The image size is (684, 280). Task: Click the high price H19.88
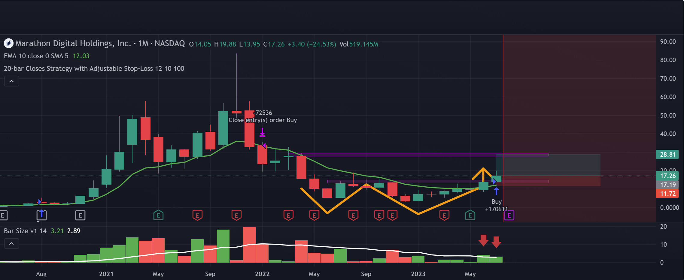click(225, 44)
